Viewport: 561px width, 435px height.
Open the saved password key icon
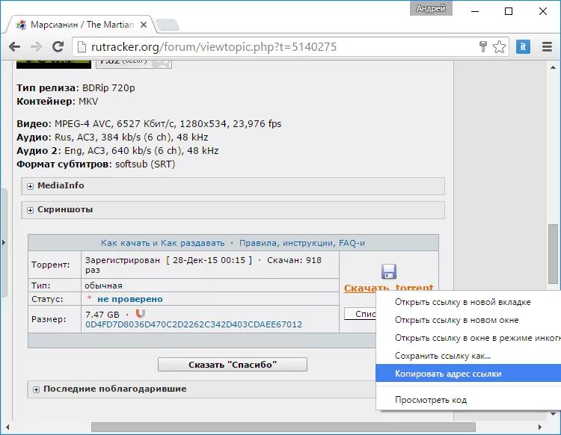pos(482,46)
